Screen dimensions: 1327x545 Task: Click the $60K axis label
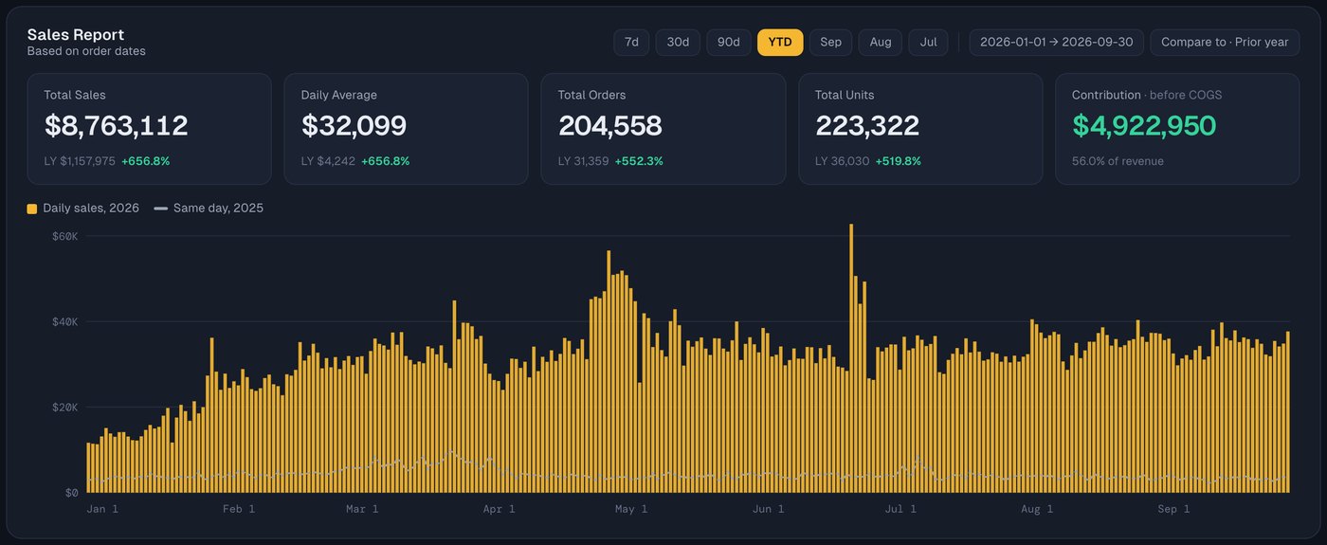[64, 236]
